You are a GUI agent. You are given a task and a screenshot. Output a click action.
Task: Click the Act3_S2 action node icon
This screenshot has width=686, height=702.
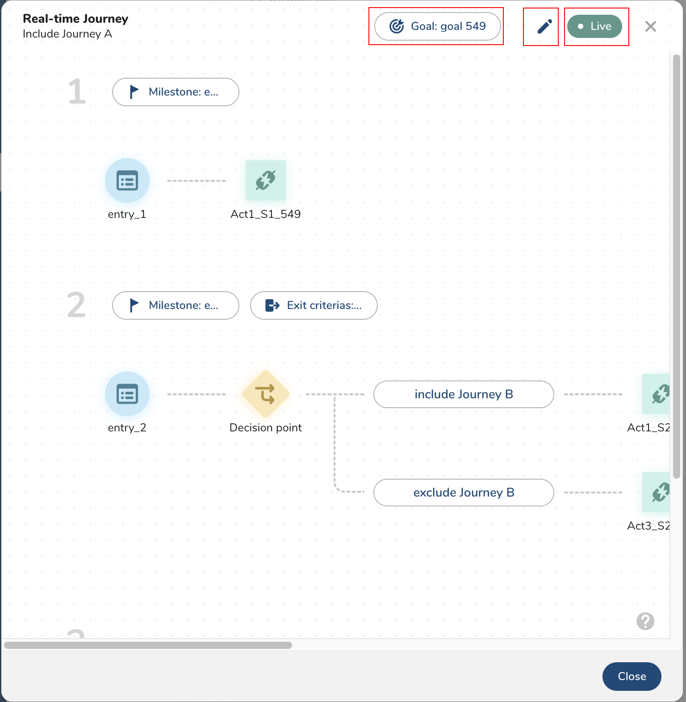(657, 493)
